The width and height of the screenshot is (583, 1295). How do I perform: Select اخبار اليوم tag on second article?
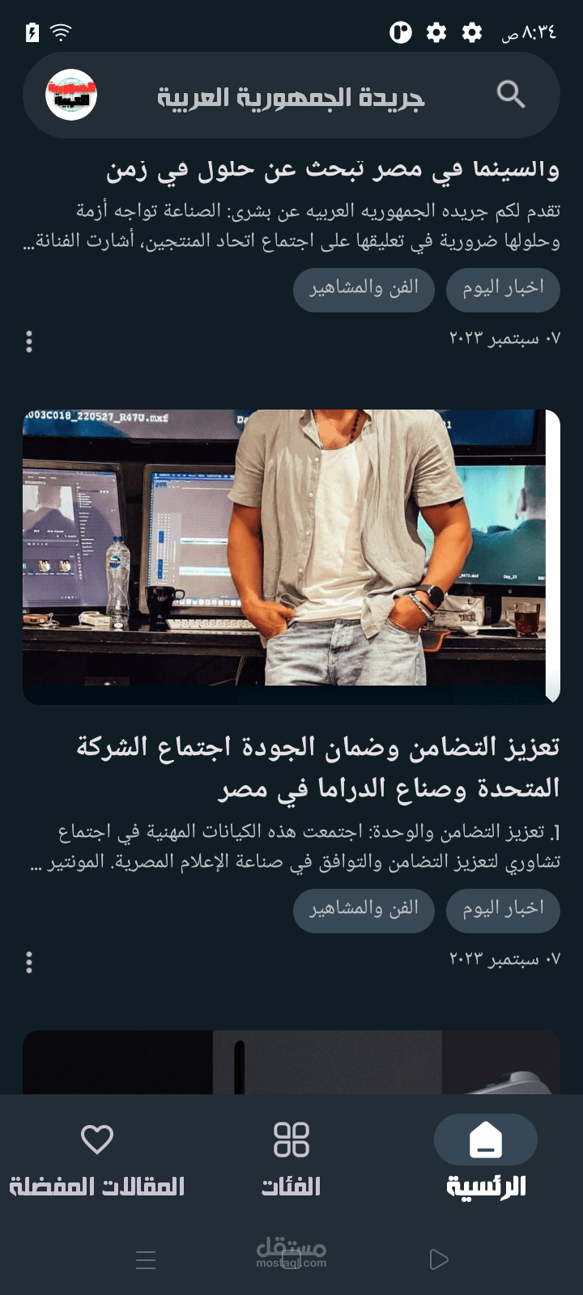(x=503, y=911)
